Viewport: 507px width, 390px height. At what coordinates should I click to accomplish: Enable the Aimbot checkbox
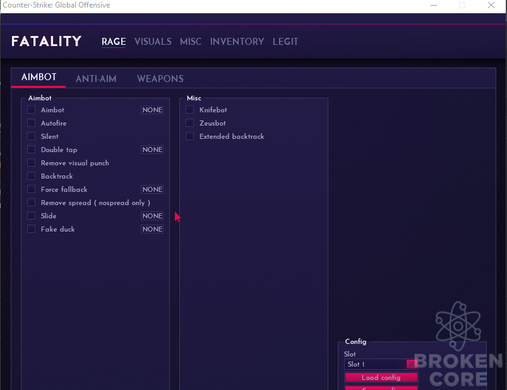point(32,110)
